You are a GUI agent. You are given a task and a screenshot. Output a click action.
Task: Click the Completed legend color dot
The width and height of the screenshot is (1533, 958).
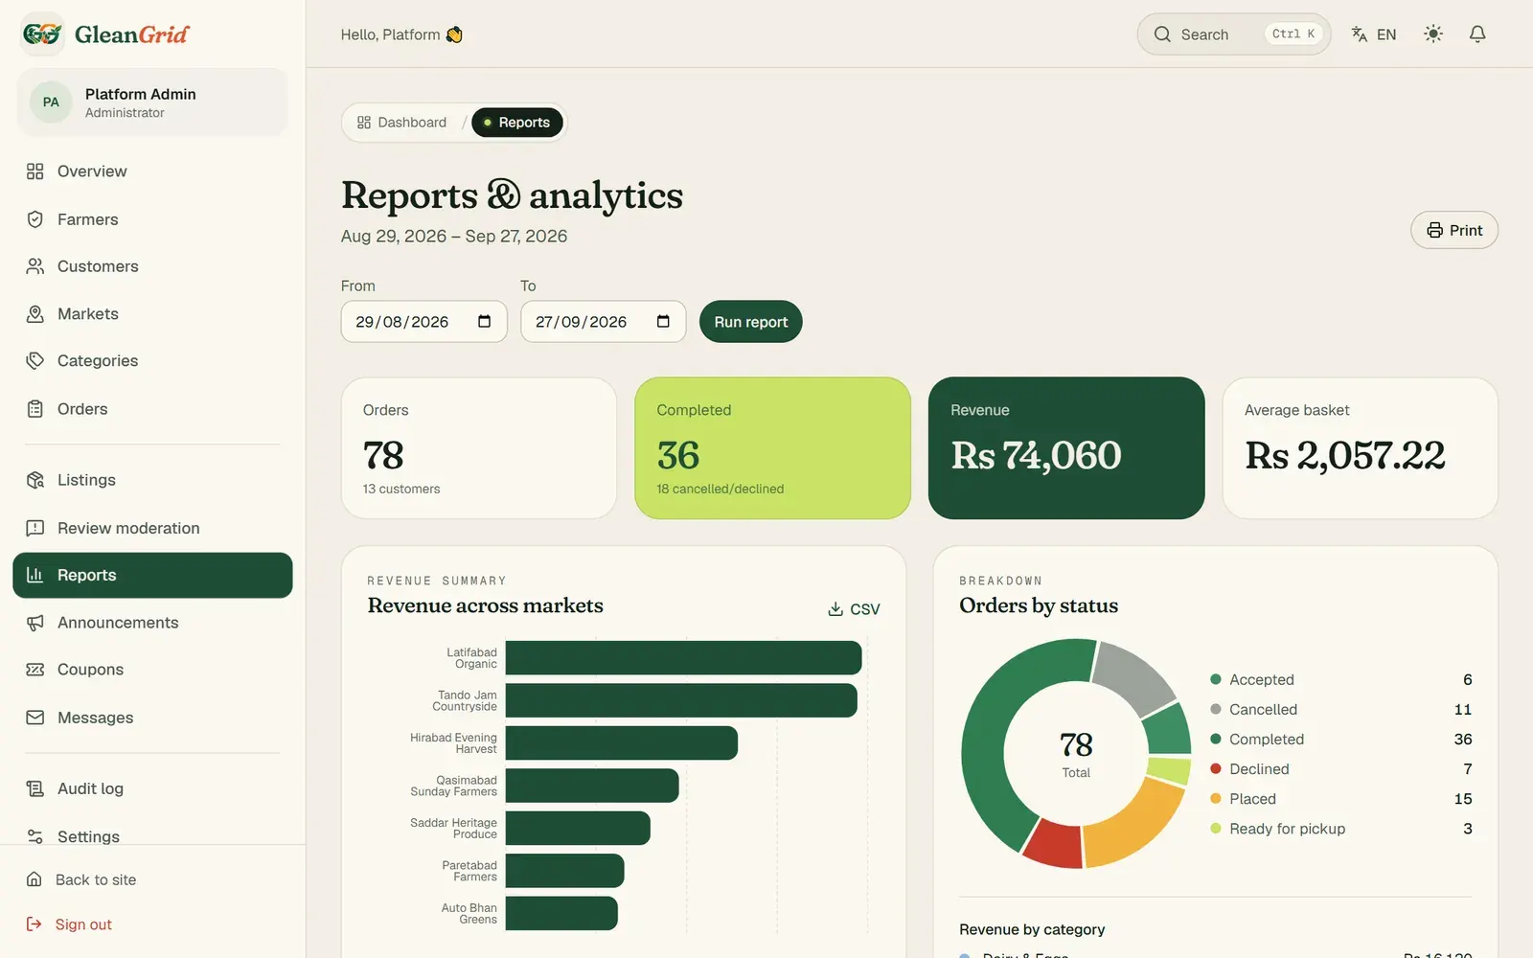point(1216,740)
